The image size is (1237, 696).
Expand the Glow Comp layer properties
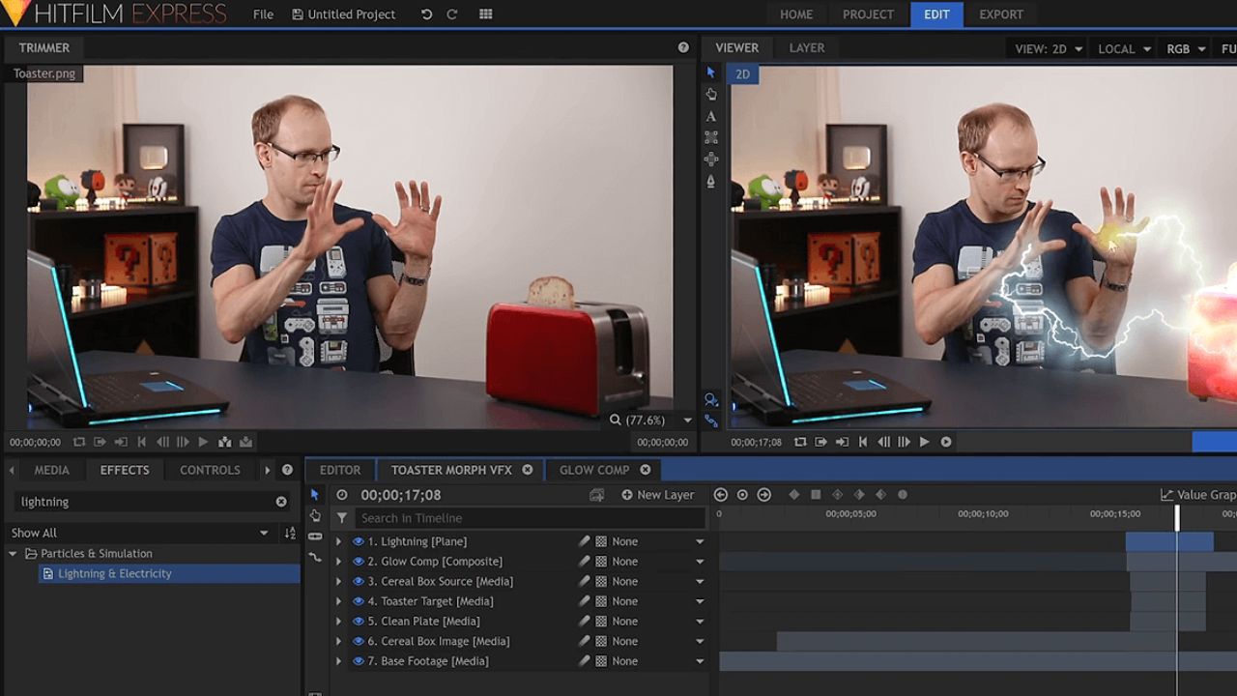point(338,562)
